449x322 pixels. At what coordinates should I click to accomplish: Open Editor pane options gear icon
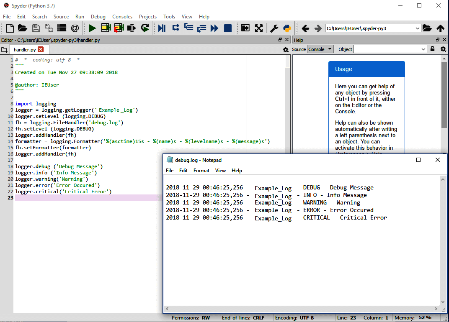286,50
